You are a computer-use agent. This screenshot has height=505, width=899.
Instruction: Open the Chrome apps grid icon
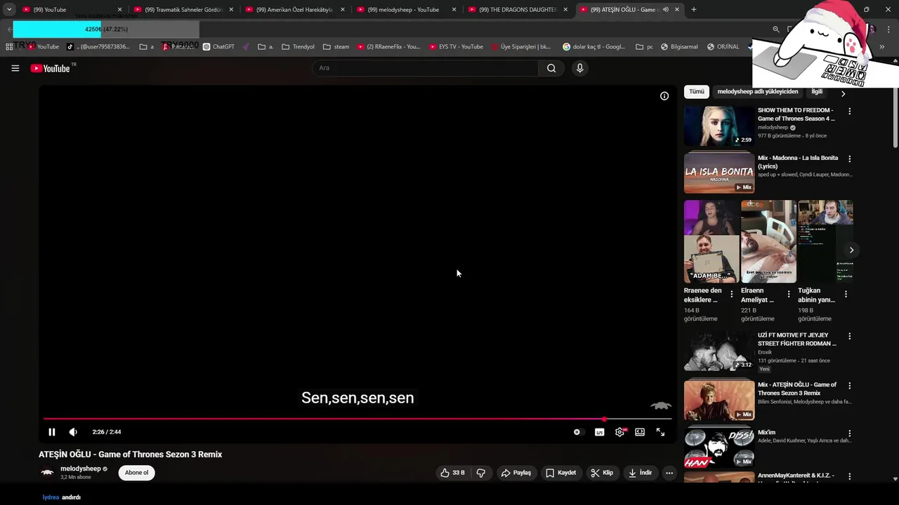(9, 47)
